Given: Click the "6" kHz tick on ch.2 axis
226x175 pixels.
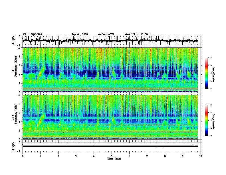Looking at the screenshot, I should [20, 113].
